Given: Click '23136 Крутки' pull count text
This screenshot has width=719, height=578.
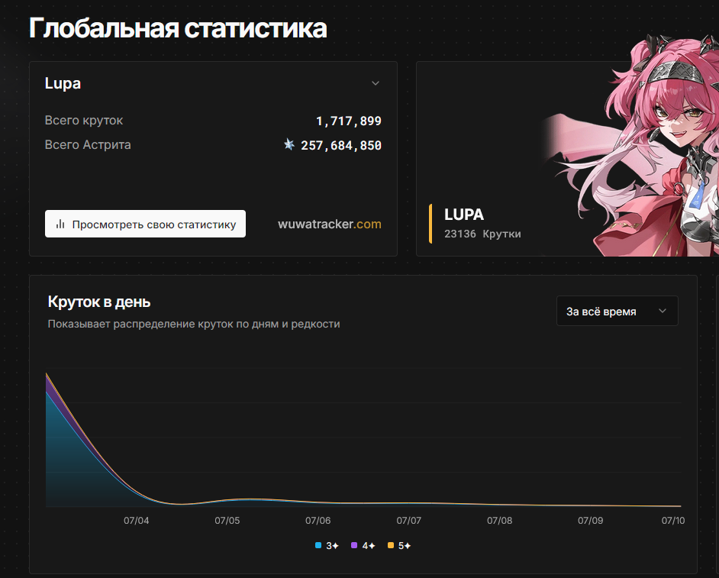Looking at the screenshot, I should [482, 234].
